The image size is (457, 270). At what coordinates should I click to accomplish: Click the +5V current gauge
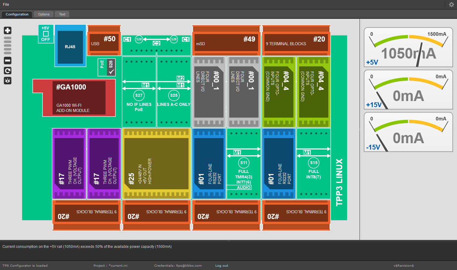408,47
